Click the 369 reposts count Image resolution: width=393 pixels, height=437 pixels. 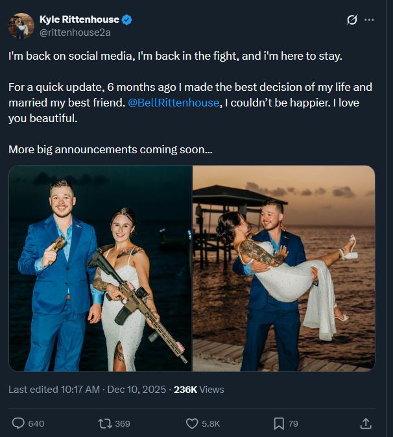point(122,423)
